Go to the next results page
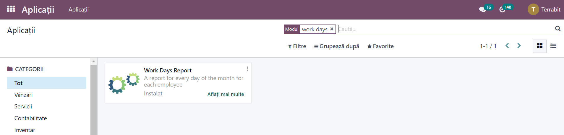 tap(519, 46)
